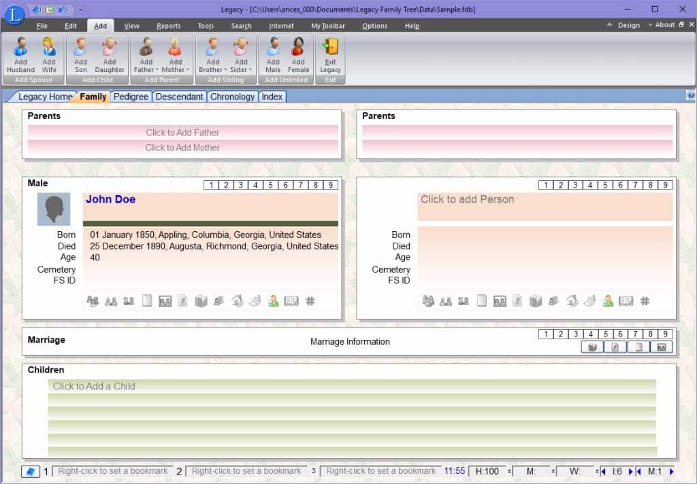
Task: Click the left arrow beside I:6
Action: click(x=603, y=471)
